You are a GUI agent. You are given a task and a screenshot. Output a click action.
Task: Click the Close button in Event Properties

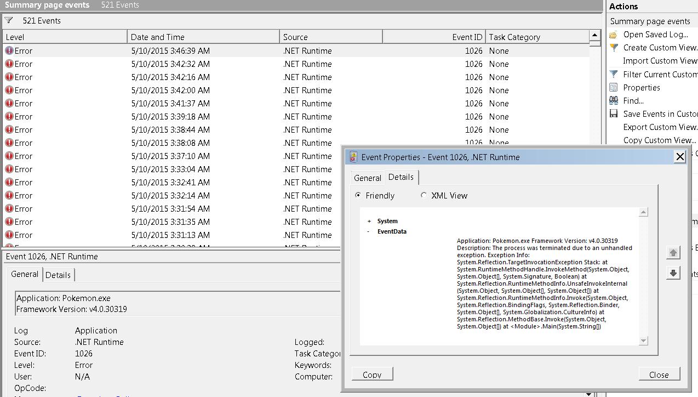[x=659, y=375]
